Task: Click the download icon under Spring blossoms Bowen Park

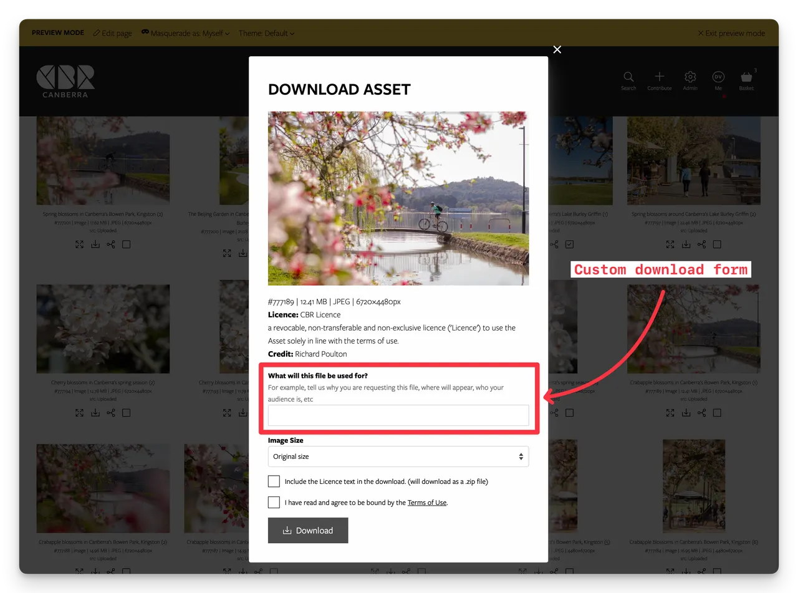Action: (95, 244)
